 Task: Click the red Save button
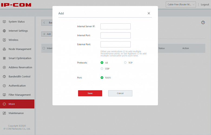90,93
